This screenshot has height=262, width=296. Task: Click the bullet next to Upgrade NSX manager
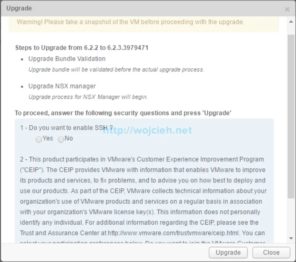(23, 86)
